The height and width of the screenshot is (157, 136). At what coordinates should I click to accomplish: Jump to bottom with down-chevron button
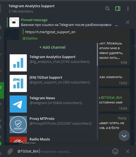pyautogui.click(x=124, y=136)
